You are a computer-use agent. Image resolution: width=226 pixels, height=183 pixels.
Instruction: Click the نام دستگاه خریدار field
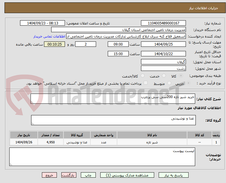[x=119, y=30]
